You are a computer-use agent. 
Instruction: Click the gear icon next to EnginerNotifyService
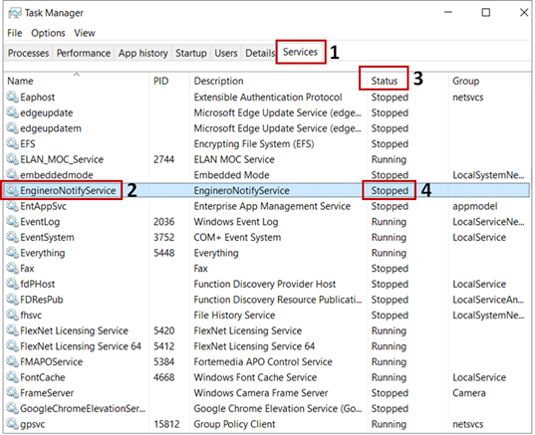pos(13,190)
